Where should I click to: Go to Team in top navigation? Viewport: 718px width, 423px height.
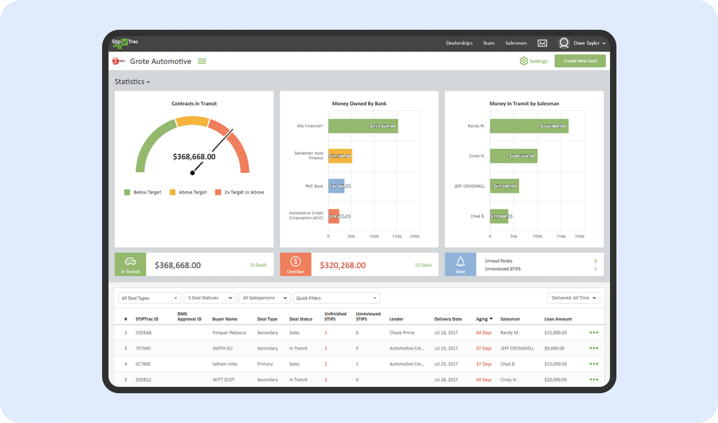(488, 43)
